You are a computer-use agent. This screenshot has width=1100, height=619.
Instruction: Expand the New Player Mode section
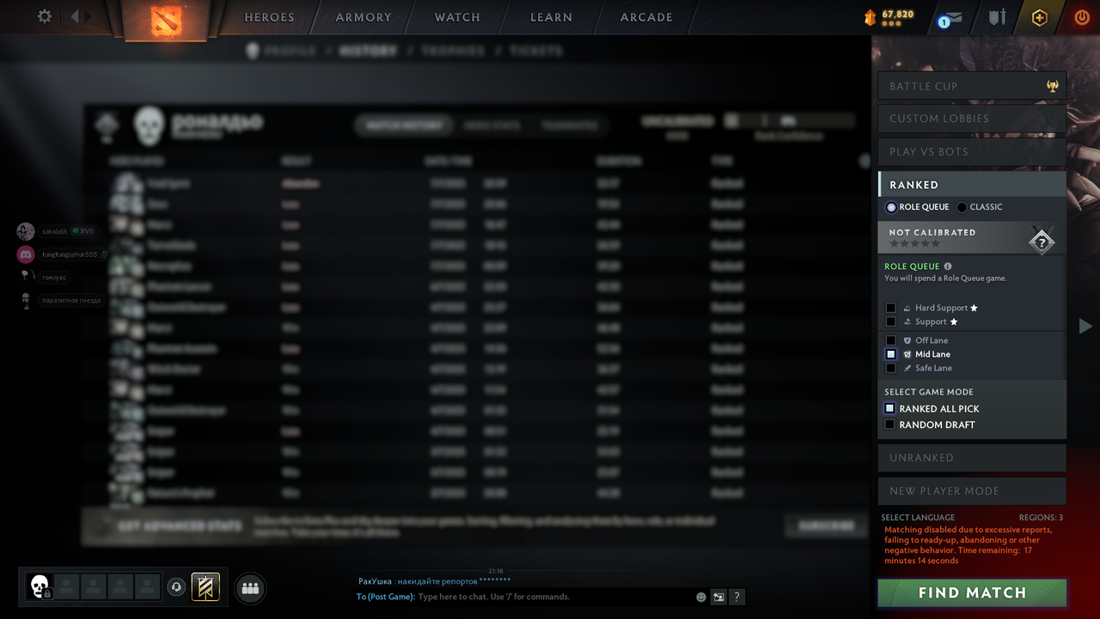(972, 491)
